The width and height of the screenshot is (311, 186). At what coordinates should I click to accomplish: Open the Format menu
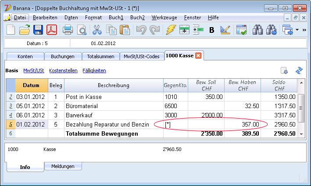tap(93, 18)
